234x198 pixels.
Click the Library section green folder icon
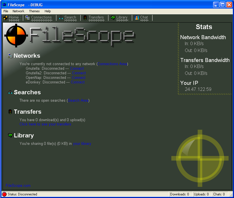pyautogui.click(x=10, y=135)
